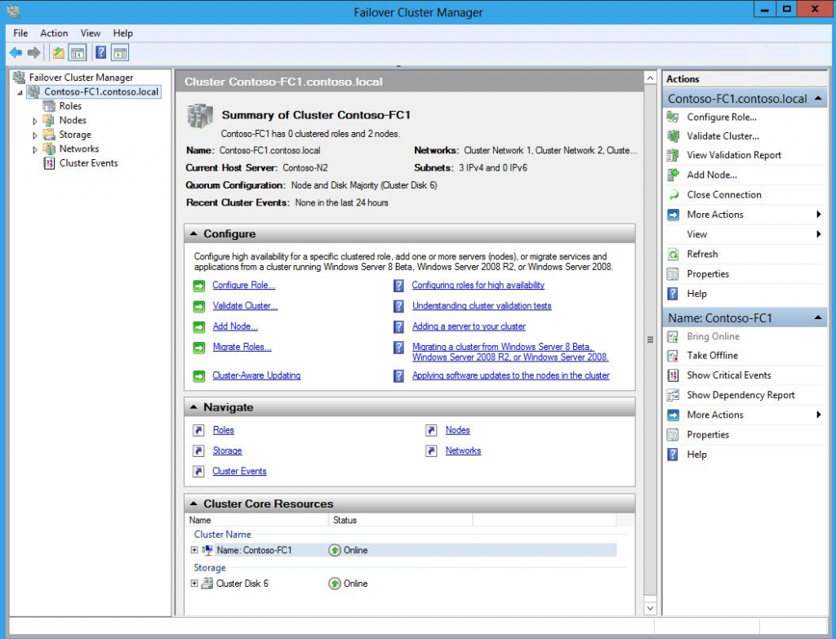Click the Roles icon in the tree
Image resolution: width=836 pixels, height=639 pixels.
pos(49,106)
